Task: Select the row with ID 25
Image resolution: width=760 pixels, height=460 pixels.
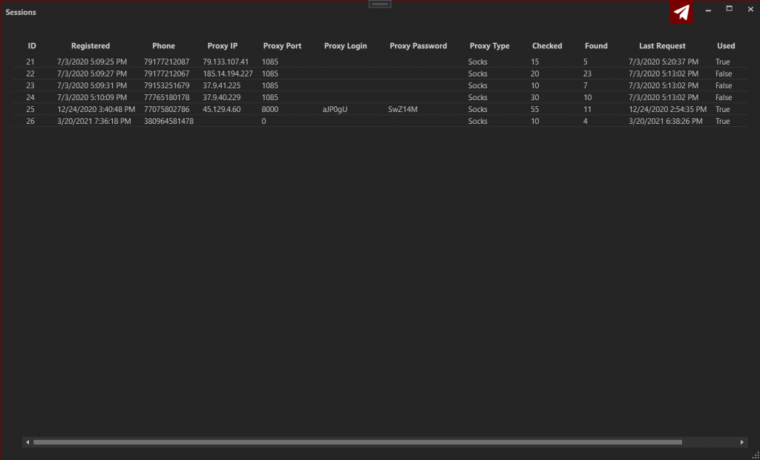Action: [380, 109]
